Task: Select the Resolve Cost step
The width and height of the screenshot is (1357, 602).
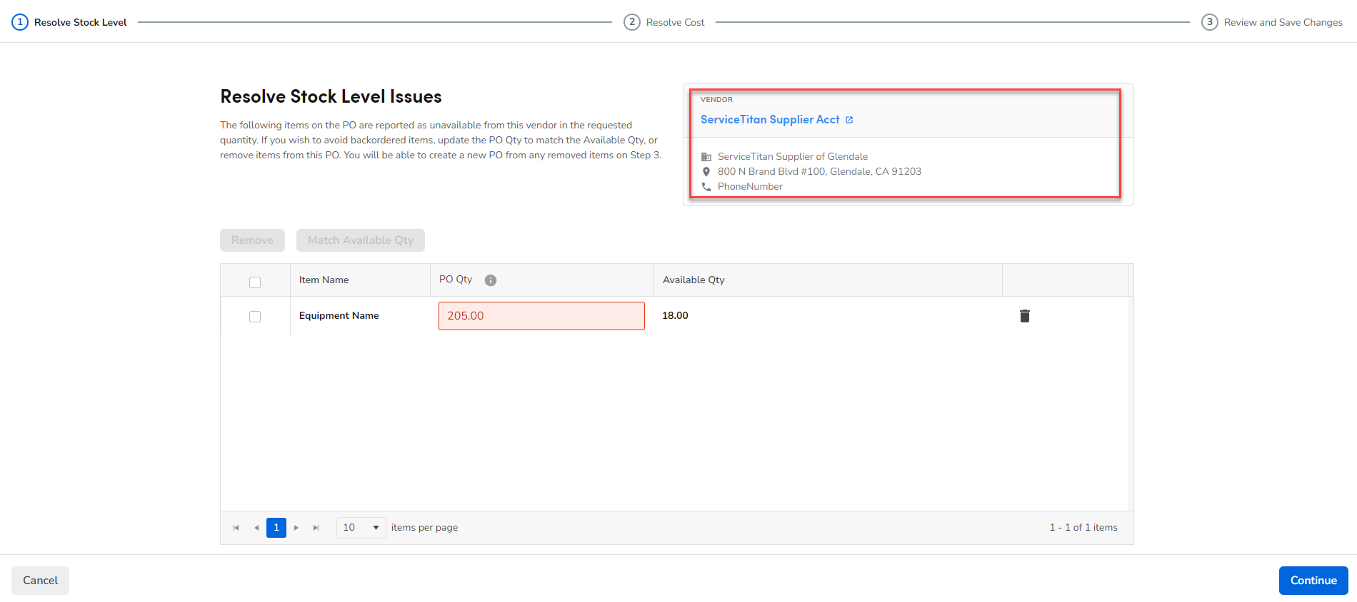Action: [664, 22]
